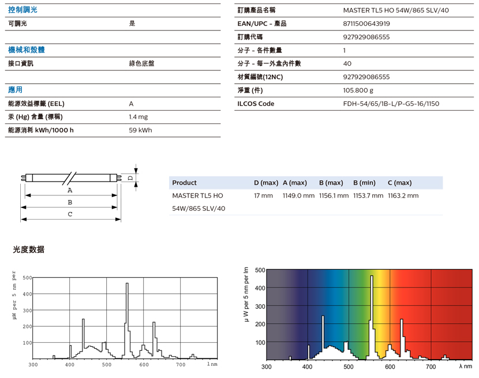The image size is (479, 378).
Task: Click the lamp tube dimension drawing
Action: [80, 194]
